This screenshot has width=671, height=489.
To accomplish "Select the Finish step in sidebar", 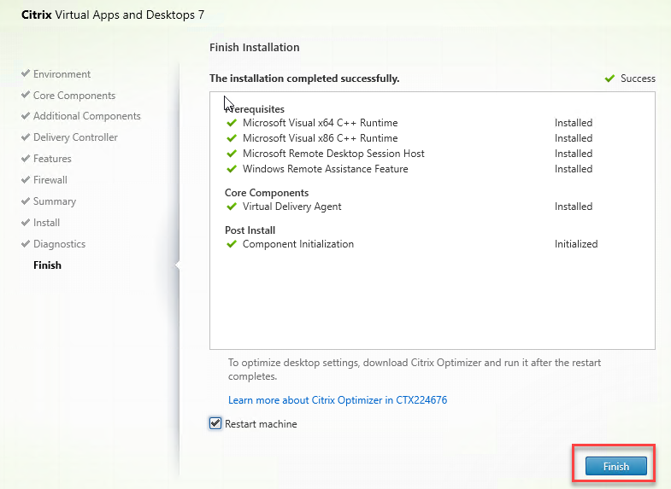I will click(47, 265).
